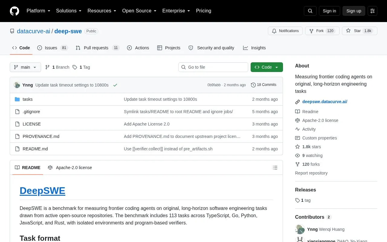Open the Pricing page
The image size is (387, 242).
pyautogui.click(x=203, y=11)
